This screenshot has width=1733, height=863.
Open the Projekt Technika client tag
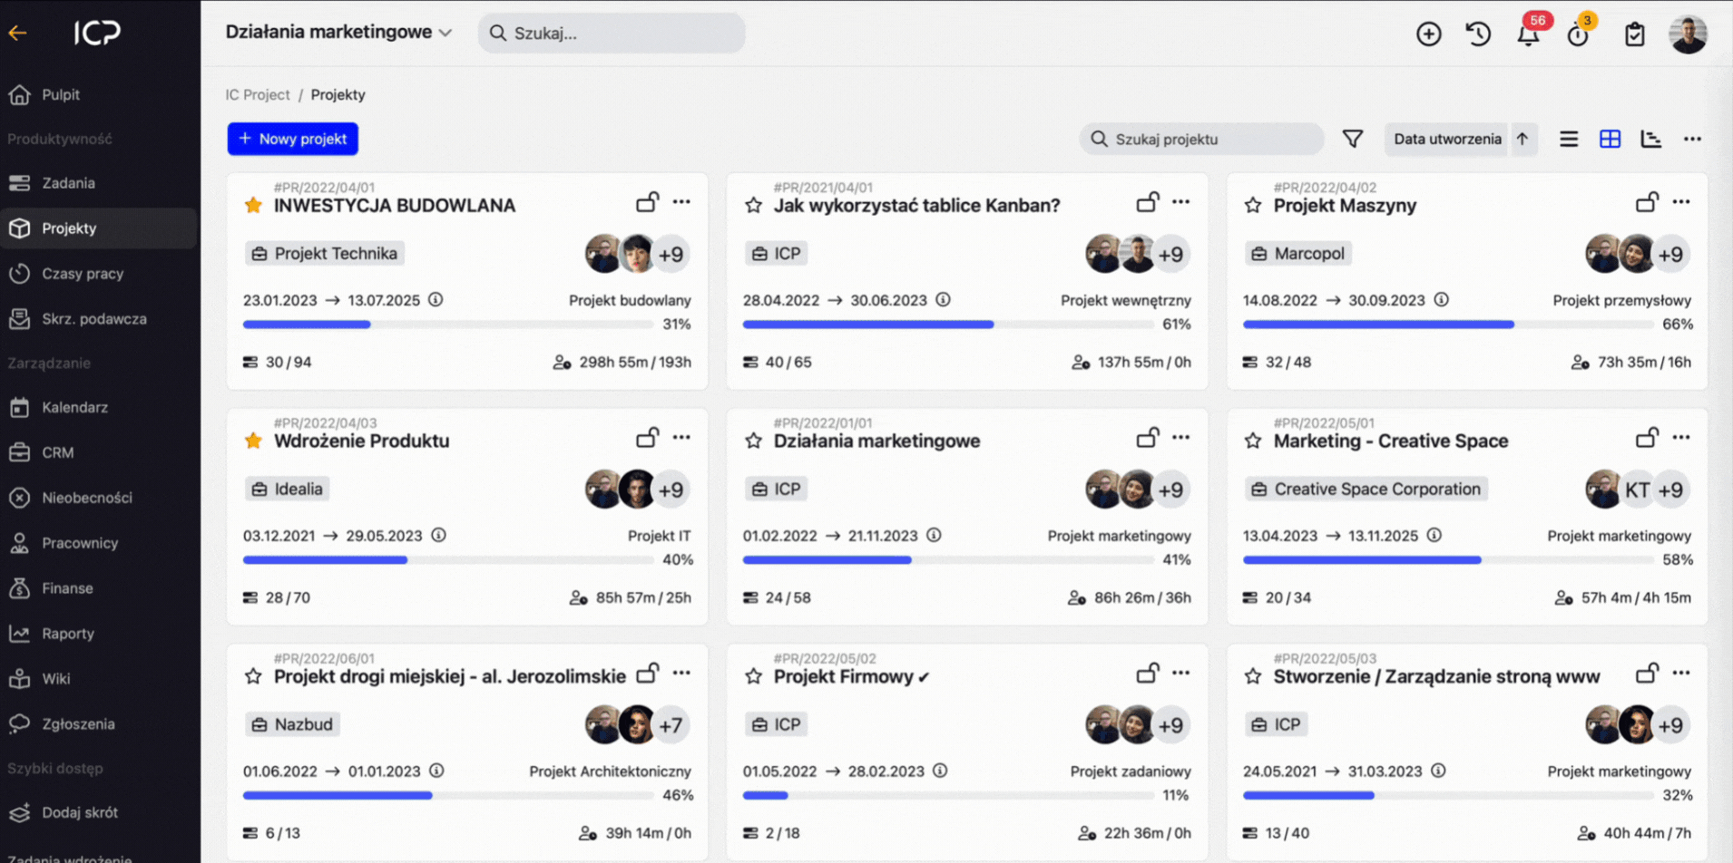click(x=325, y=254)
